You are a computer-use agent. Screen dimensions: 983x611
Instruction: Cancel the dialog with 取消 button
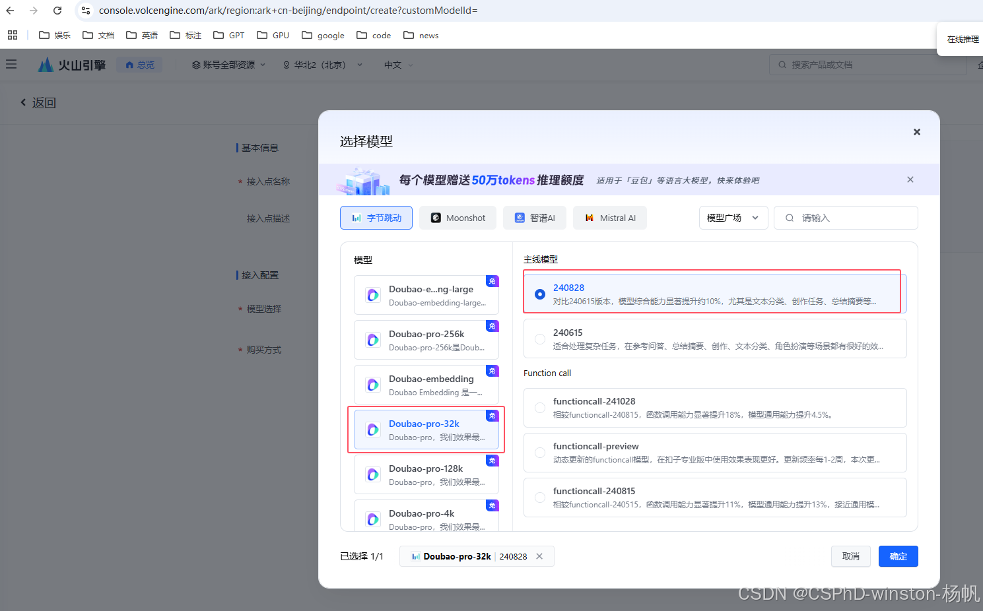[x=851, y=556]
